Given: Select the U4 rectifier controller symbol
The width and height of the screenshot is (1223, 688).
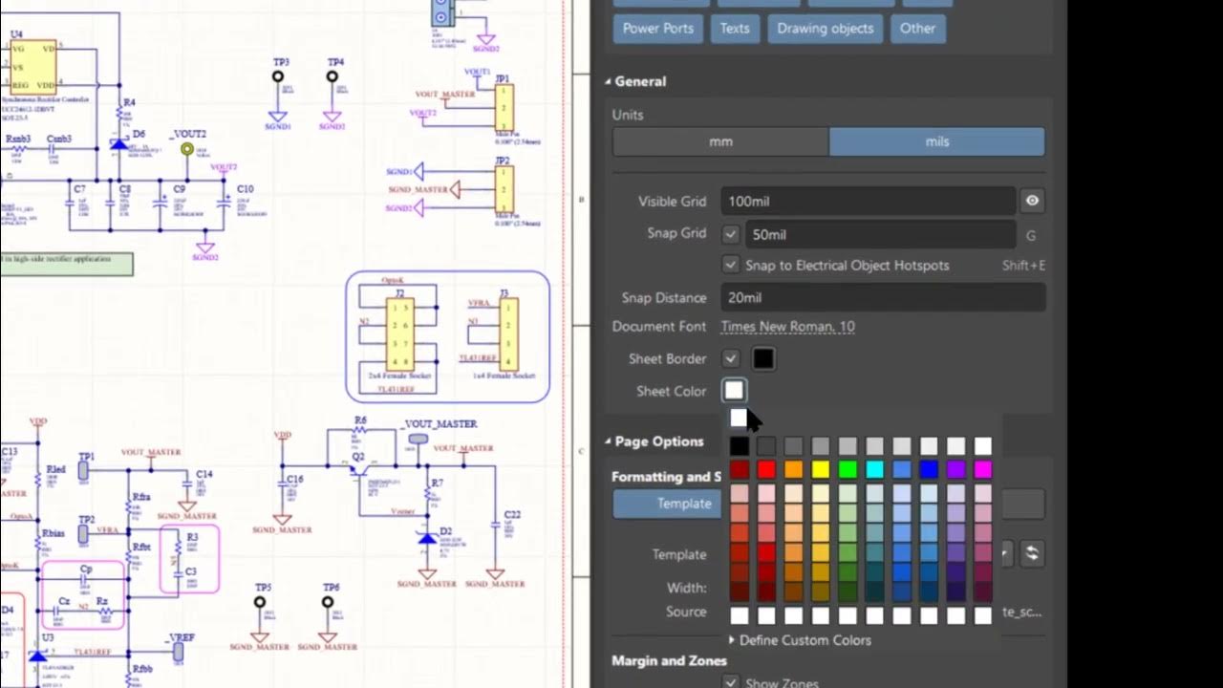Looking at the screenshot, I should [33, 65].
